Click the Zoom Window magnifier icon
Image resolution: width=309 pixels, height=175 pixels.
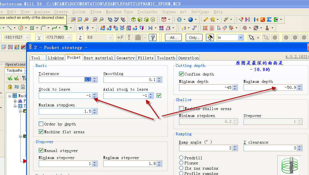[x=73, y=20]
